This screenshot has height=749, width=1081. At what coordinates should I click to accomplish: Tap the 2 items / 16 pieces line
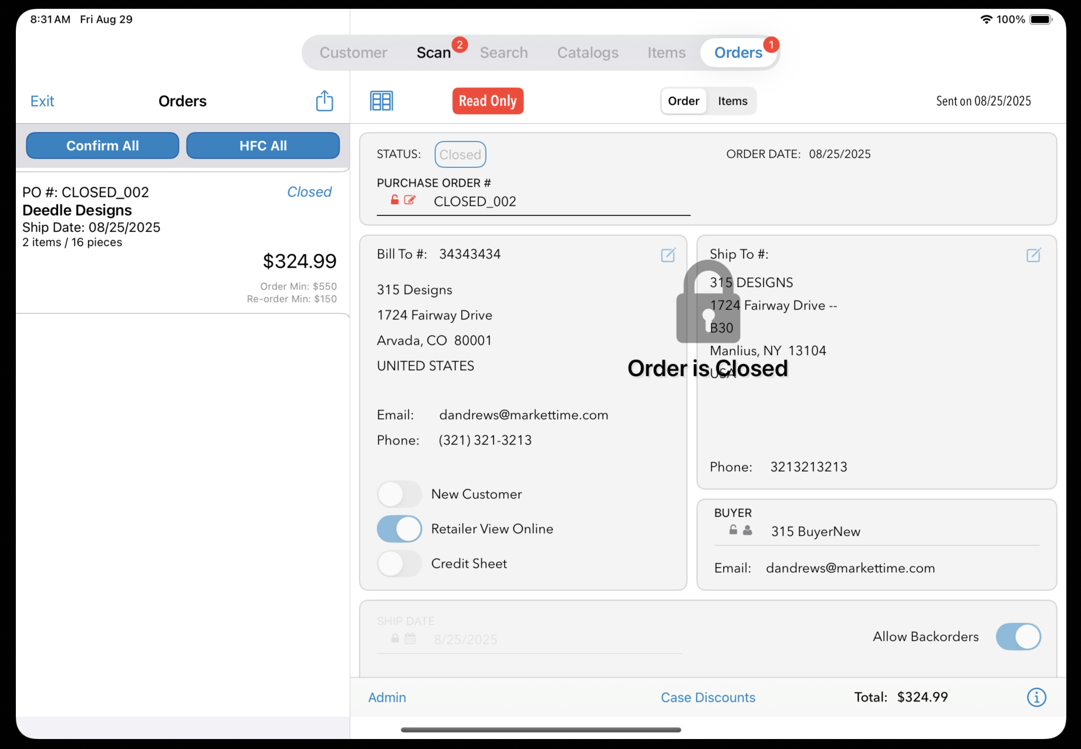coord(72,242)
